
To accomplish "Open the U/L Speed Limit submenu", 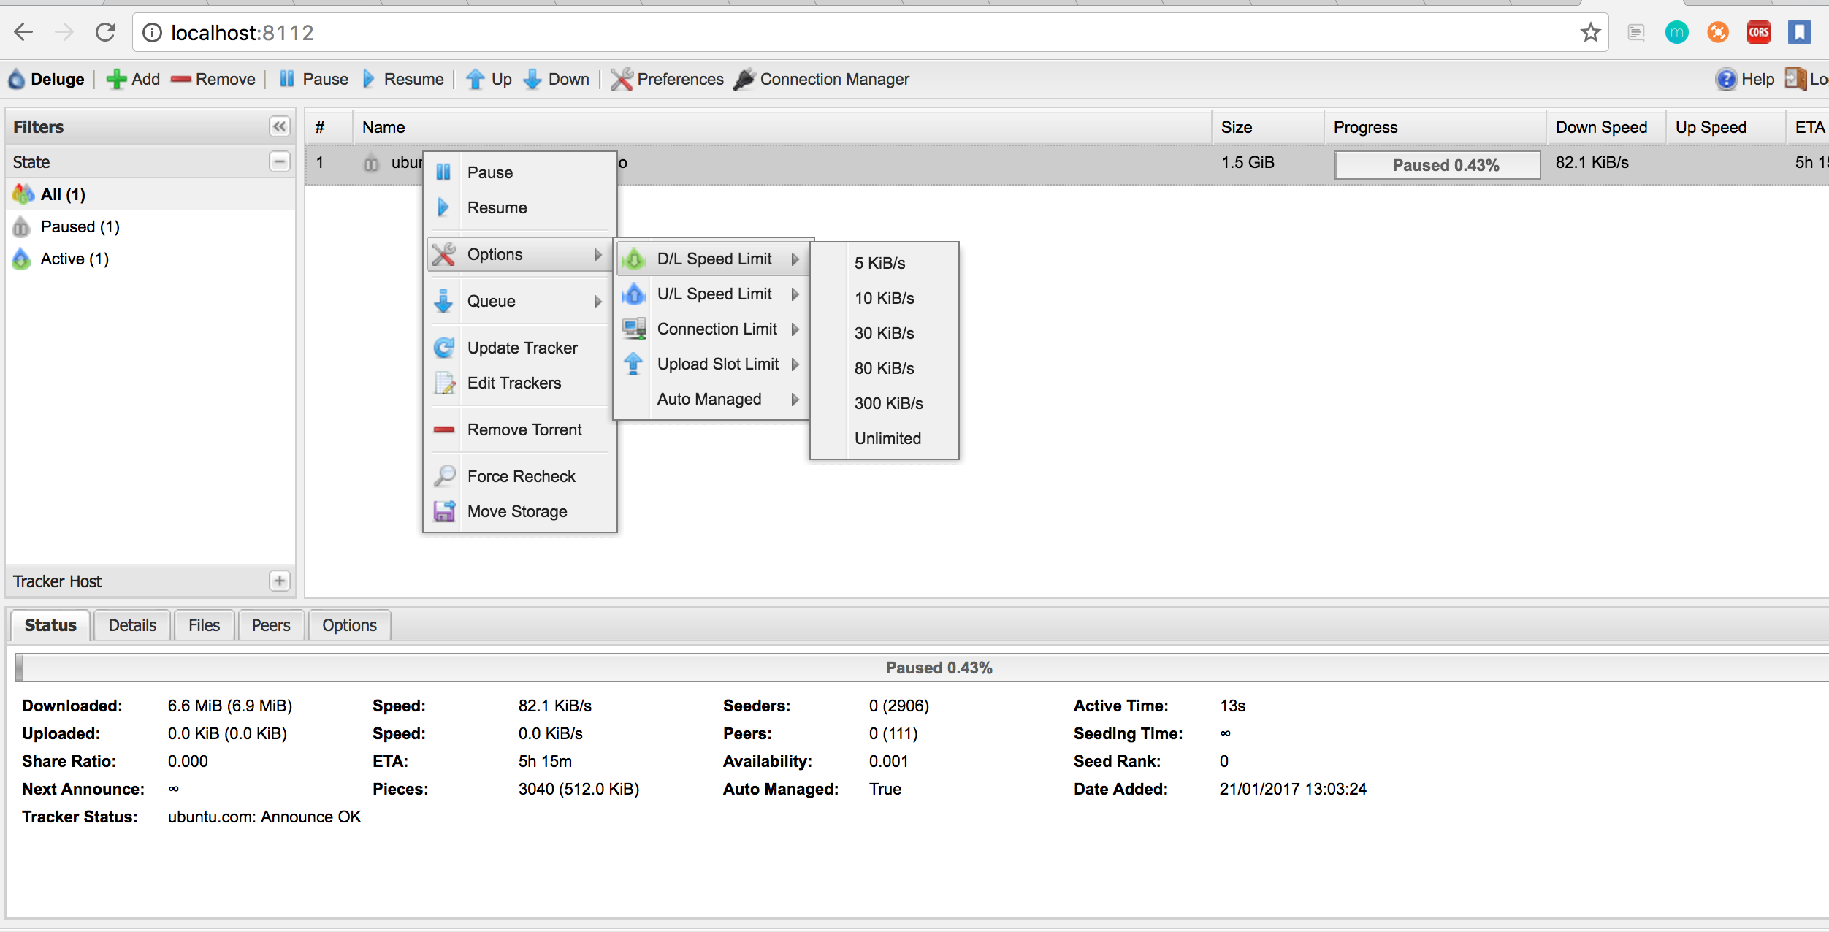I will 713,294.
